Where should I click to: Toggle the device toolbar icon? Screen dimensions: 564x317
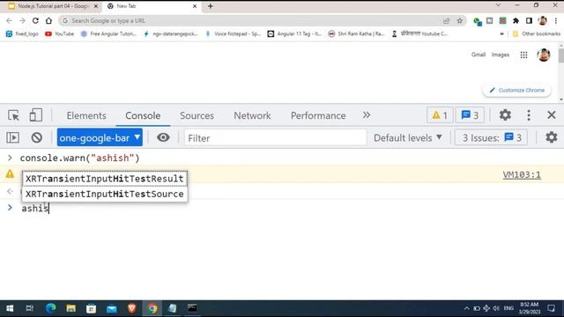tap(35, 115)
